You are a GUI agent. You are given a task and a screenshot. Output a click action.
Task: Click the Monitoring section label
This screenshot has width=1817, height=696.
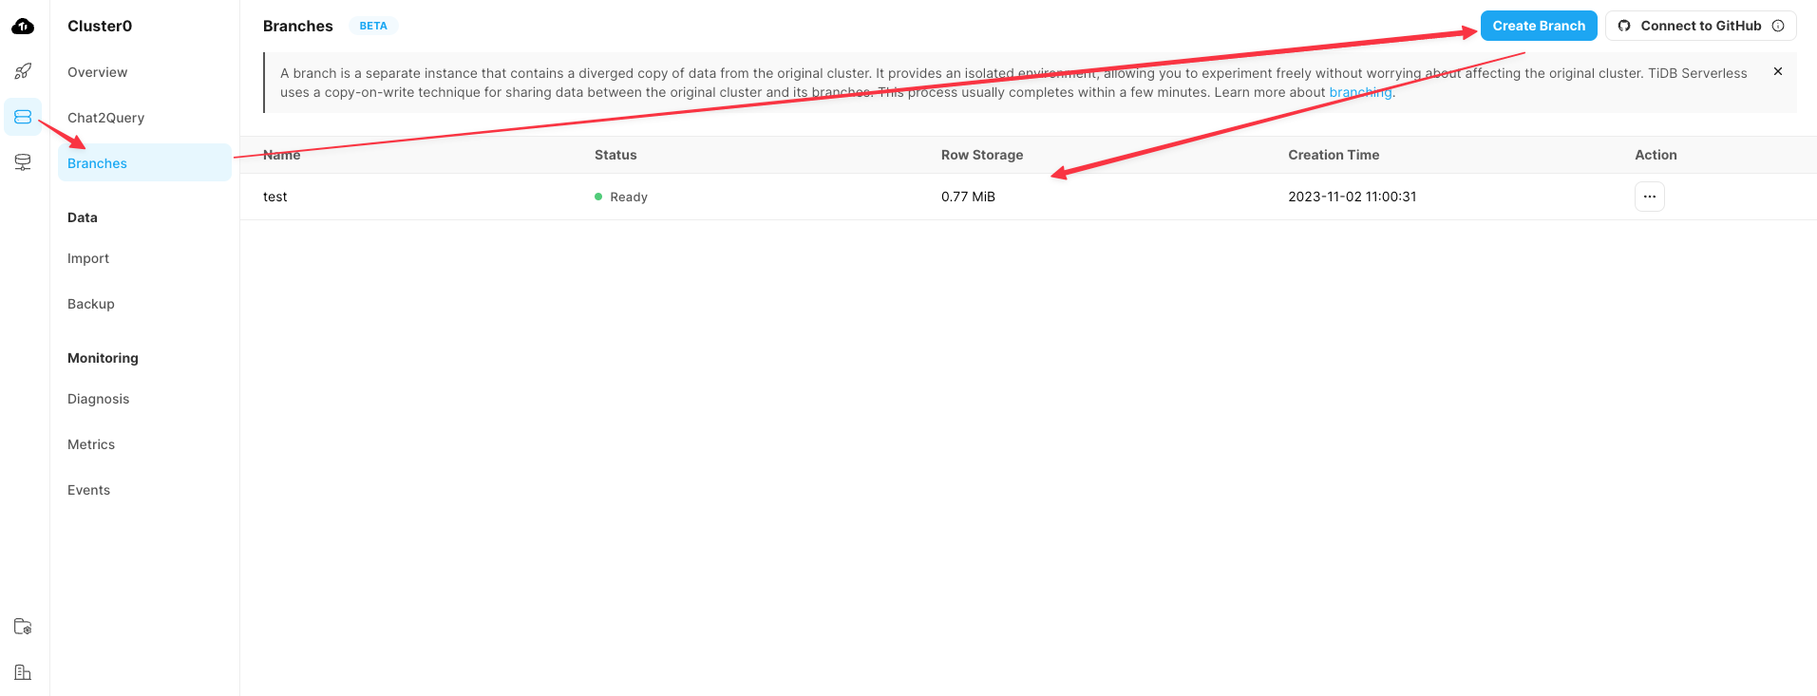103,358
